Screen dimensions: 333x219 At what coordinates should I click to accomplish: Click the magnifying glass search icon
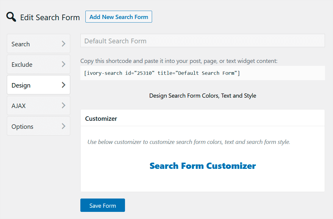[x=11, y=17]
